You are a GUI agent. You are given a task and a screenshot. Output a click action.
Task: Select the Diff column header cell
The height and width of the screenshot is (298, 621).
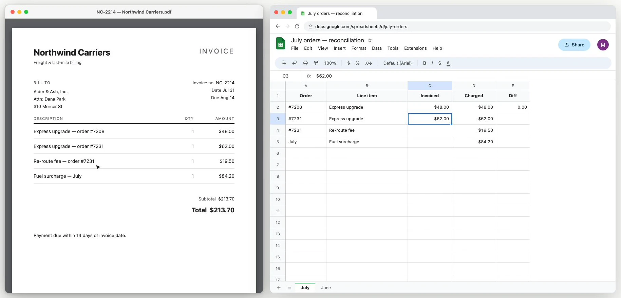pos(513,96)
